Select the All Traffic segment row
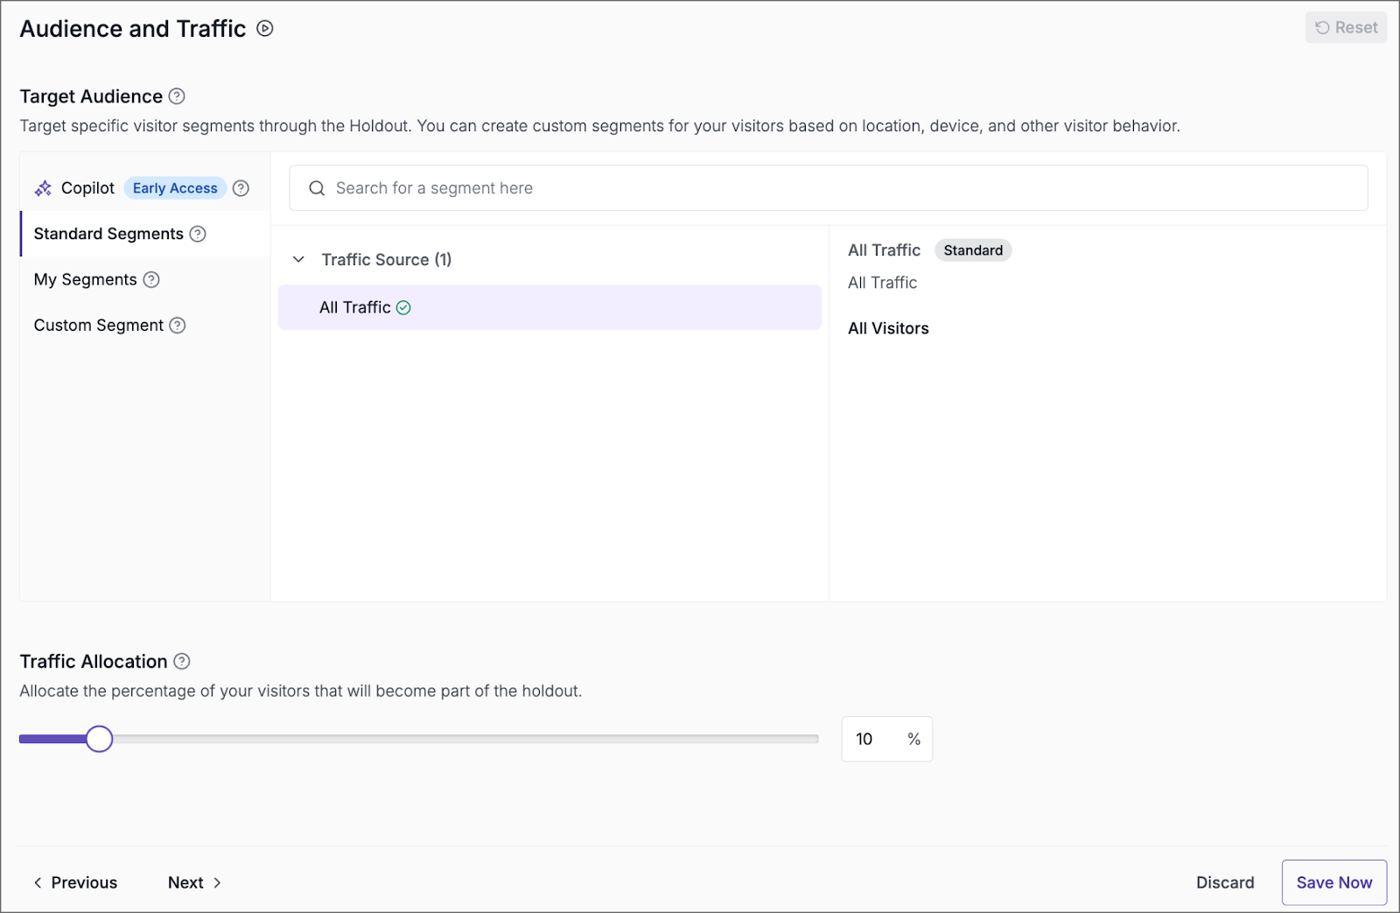Screen dimensions: 1400x913 pyautogui.click(x=549, y=307)
